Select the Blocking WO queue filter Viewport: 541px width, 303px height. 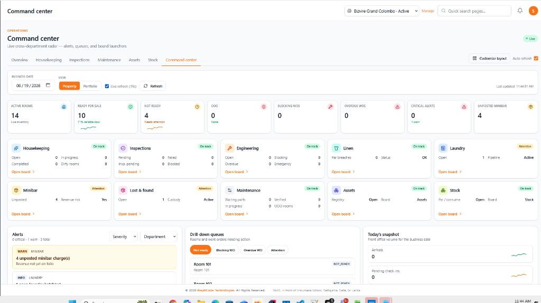[226, 250]
